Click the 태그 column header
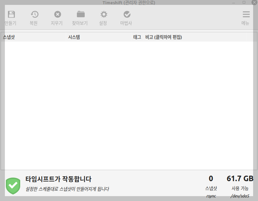258x201 pixels. tap(137, 37)
